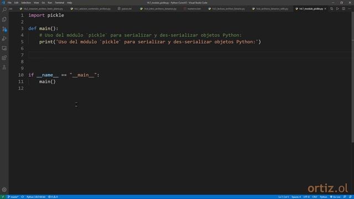Open the Edit menu

16,3
